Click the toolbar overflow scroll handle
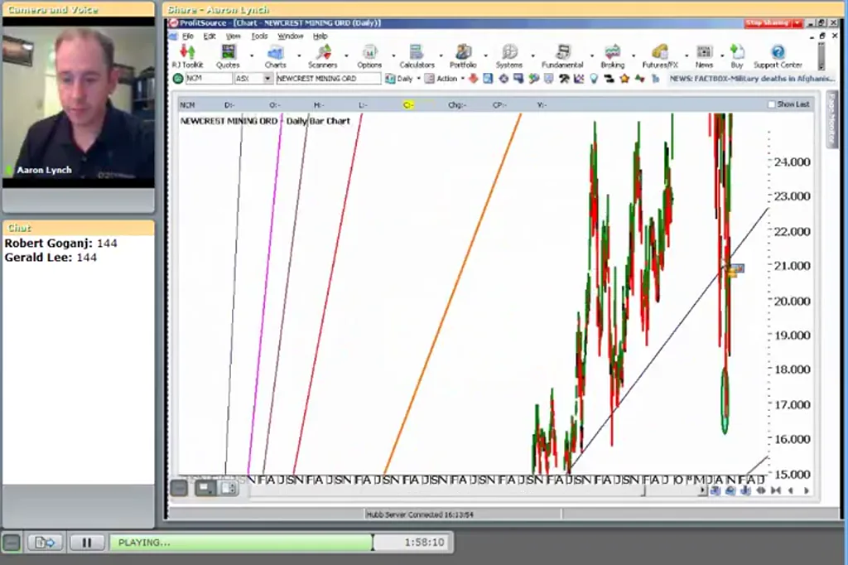The width and height of the screenshot is (848, 565). 821,56
